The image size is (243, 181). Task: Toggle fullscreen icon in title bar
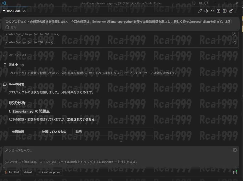pyautogui.click(x=194, y=3)
